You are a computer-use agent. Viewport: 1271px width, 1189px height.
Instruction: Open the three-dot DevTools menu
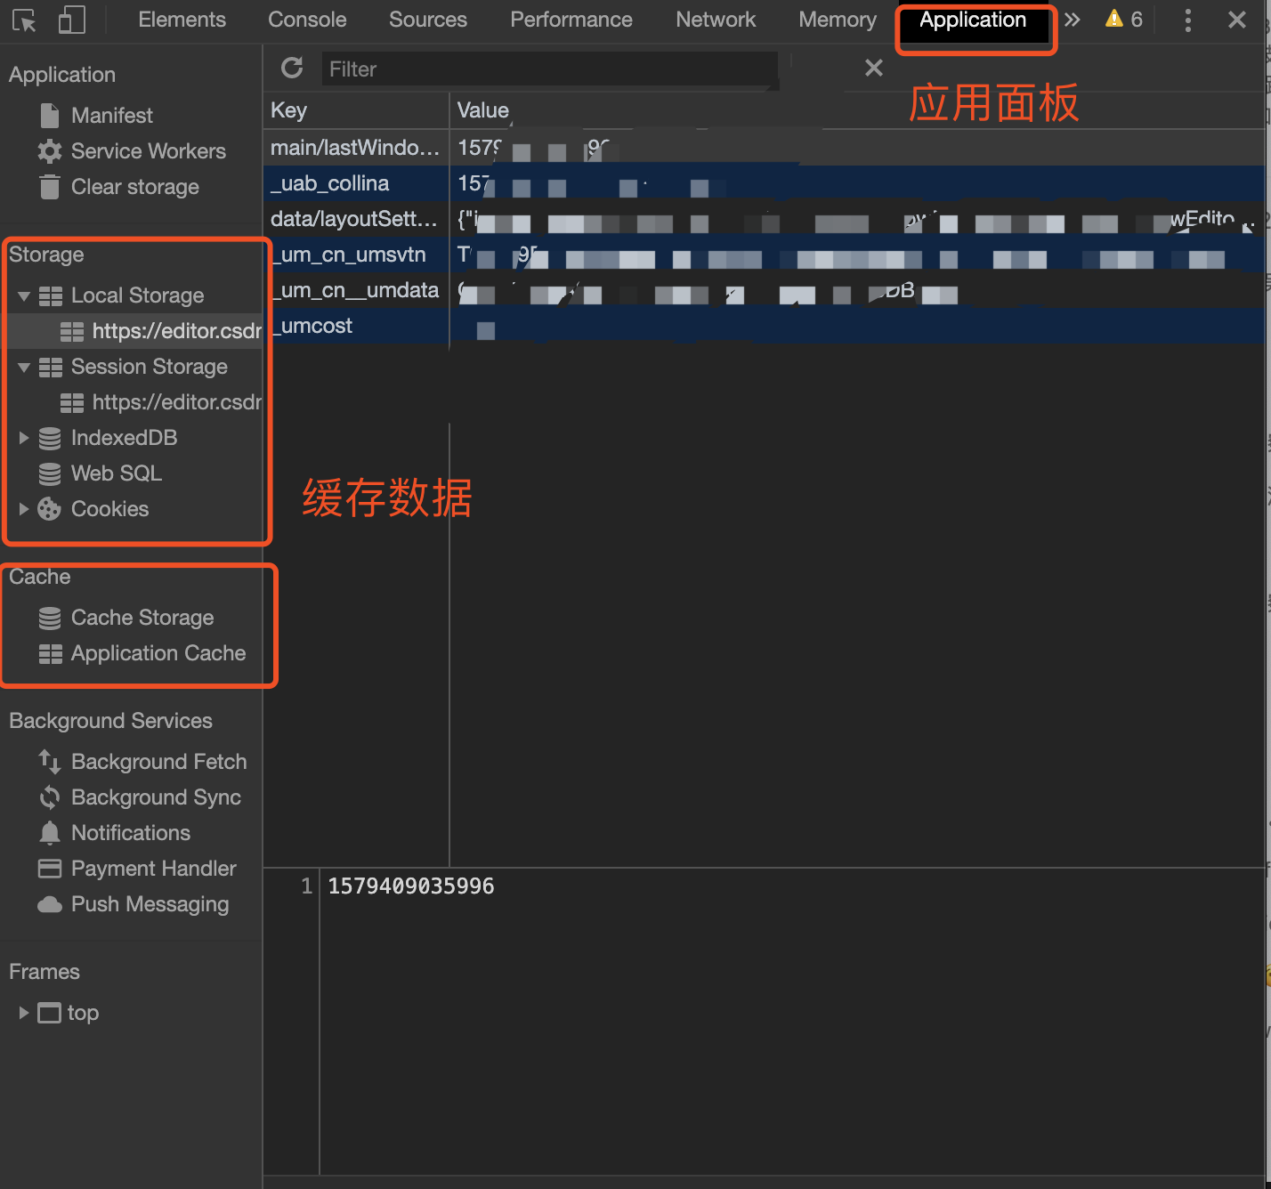[x=1188, y=20]
